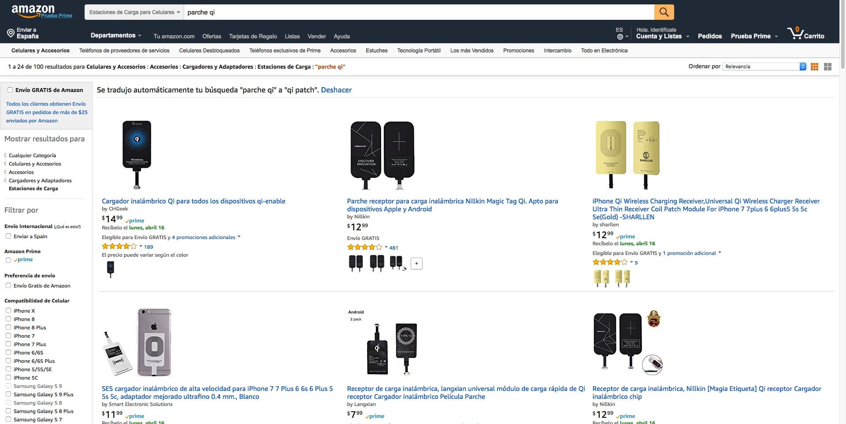Expand the search category dropdown

(x=134, y=12)
